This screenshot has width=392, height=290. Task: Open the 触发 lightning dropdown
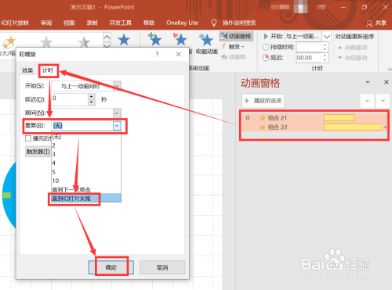click(x=233, y=47)
